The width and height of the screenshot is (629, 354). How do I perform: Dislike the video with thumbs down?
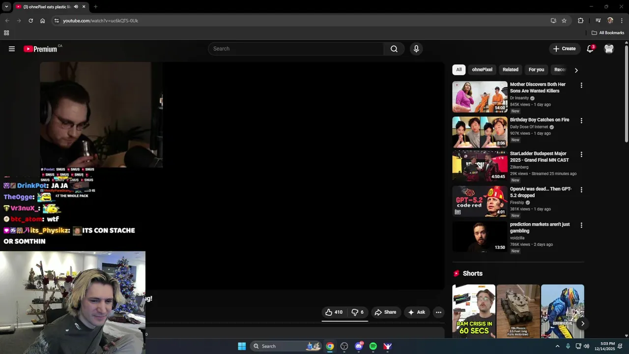(x=358, y=312)
